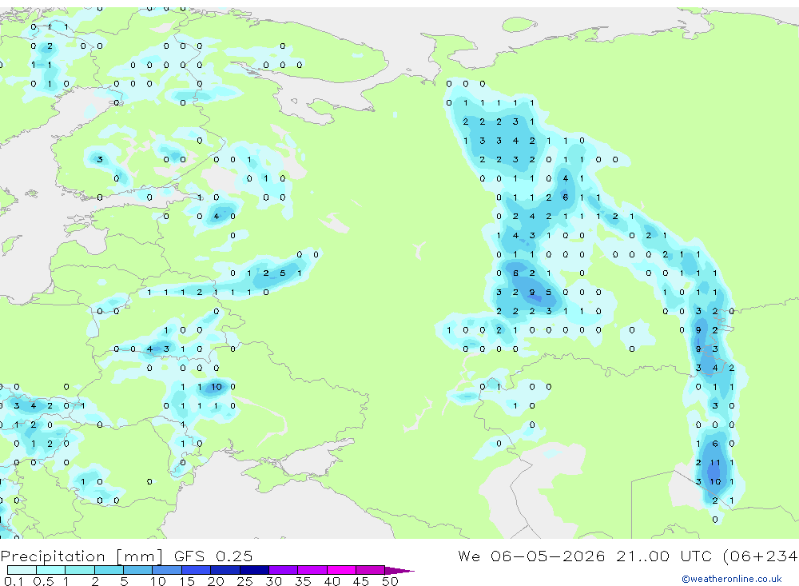The height and width of the screenshot is (586, 799).
Task: Select the dark blue swatch between 20 and 25
Action: [x=225, y=570]
